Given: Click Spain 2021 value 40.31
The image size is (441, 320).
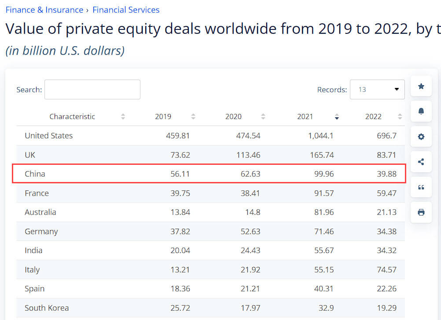Looking at the screenshot, I should tap(324, 289).
